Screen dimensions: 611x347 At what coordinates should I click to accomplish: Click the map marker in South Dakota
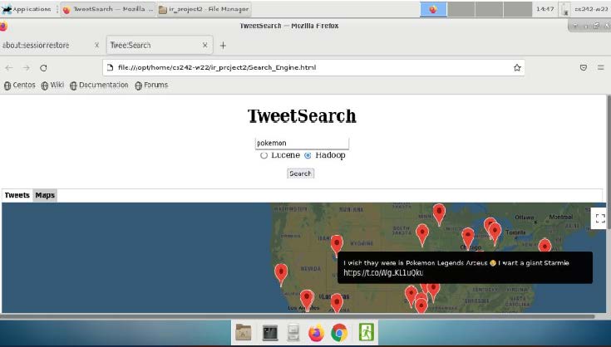click(422, 234)
